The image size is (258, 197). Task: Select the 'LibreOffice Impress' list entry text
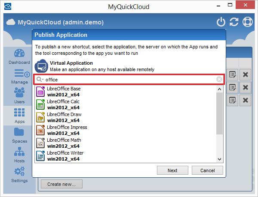pyautogui.click(x=67, y=127)
